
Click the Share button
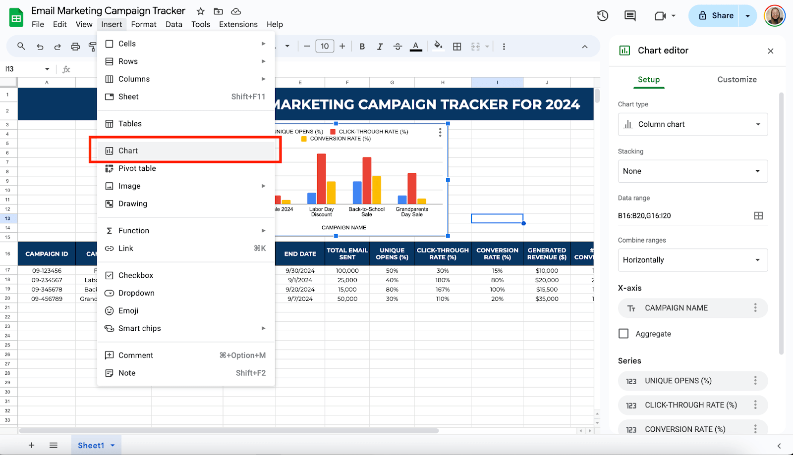(714, 16)
